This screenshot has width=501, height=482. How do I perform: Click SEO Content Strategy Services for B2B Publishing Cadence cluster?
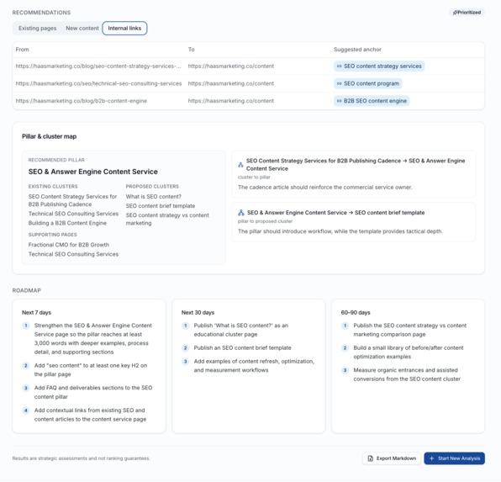point(72,200)
